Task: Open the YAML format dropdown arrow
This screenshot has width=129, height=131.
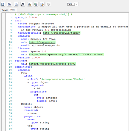Action: pos(77,4)
